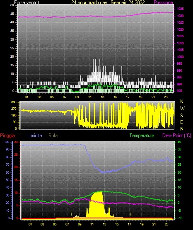Click the humidity curve minimum near hour 13
Image resolution: width=193 pixels, height=230 pixels.
(104, 173)
